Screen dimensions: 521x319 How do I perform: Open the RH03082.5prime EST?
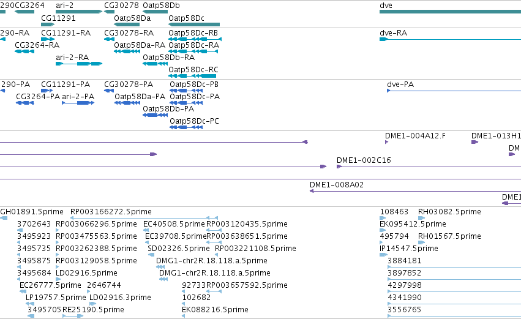(449, 212)
